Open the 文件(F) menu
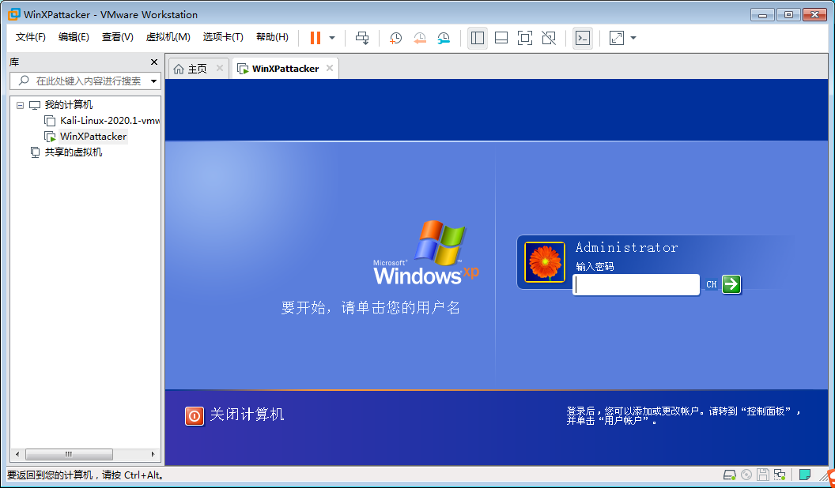 pyautogui.click(x=30, y=37)
